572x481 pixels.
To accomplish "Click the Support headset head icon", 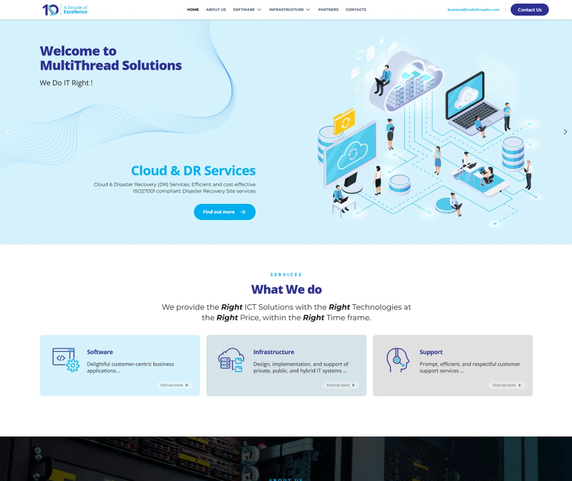I will tap(398, 360).
